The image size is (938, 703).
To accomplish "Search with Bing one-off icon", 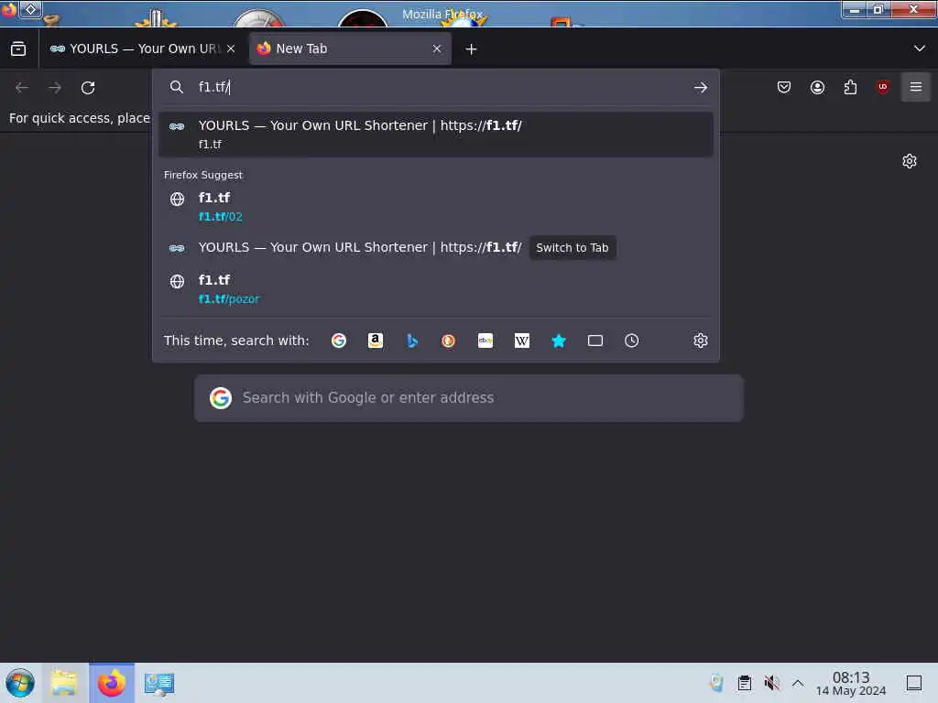I will click(x=411, y=341).
